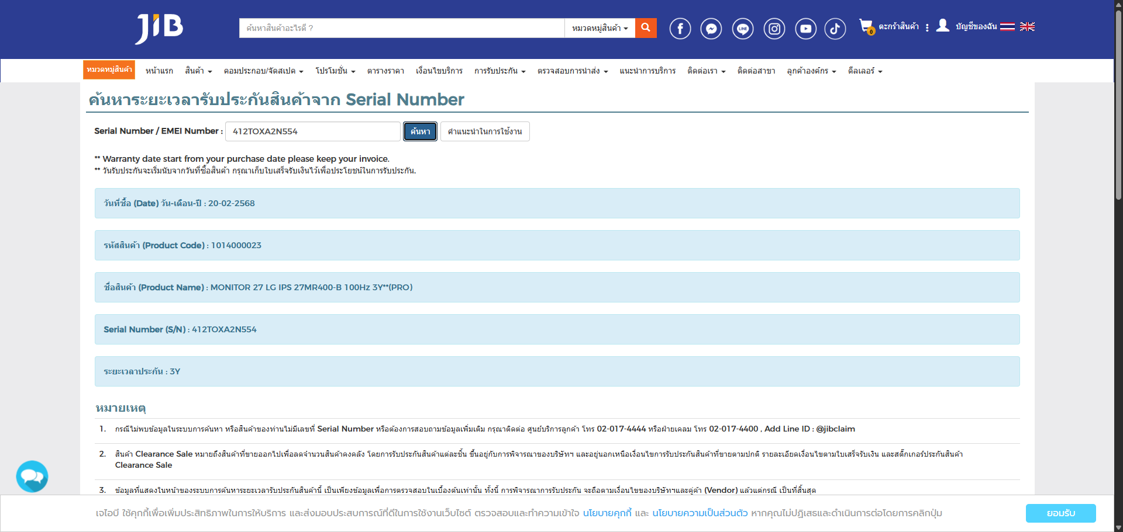Image resolution: width=1123 pixels, height=532 pixels.
Task: Open the นโยบายคุกกี้ link
Action: [x=607, y=513]
